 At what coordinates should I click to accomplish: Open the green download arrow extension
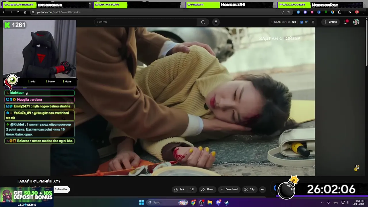[326, 12]
